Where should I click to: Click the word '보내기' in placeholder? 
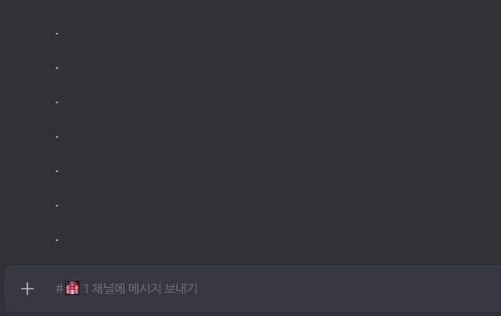pos(181,289)
